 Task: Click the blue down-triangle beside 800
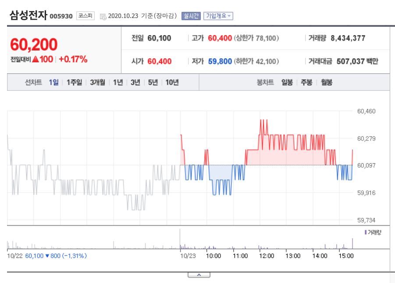47,256
